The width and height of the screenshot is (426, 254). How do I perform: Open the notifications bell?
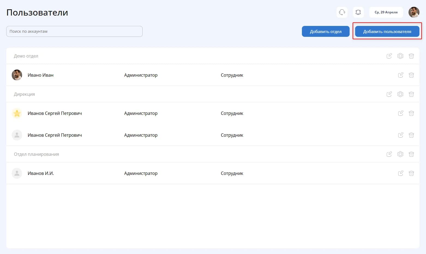[x=358, y=12]
